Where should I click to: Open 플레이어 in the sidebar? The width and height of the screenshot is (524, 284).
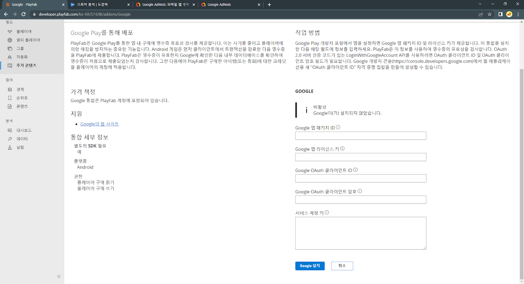[24, 32]
